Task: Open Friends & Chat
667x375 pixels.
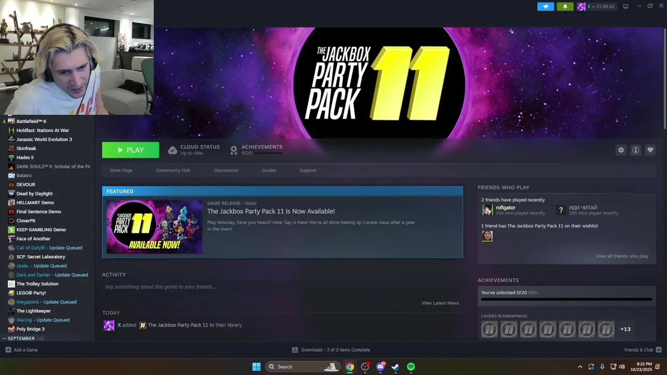Action: (643, 350)
